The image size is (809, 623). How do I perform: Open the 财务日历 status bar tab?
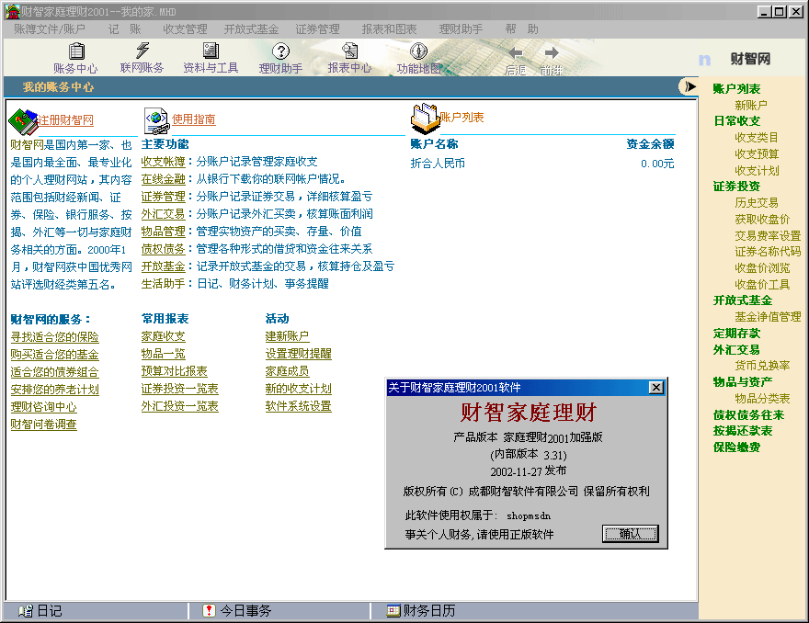(x=428, y=611)
